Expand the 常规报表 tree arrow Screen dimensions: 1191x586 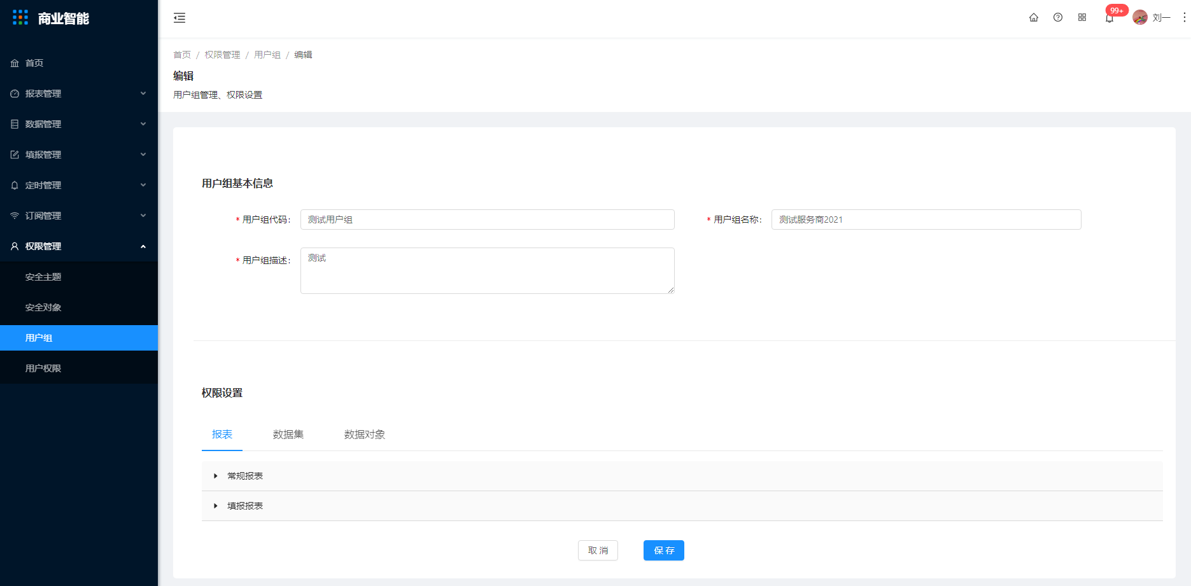[x=216, y=476]
